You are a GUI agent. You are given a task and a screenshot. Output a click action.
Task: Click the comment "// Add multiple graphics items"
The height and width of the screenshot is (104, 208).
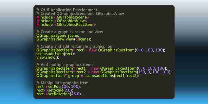(65, 65)
